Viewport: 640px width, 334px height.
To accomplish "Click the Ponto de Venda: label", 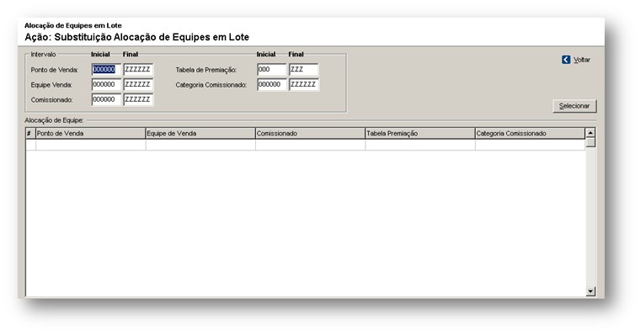I will pyautogui.click(x=54, y=70).
